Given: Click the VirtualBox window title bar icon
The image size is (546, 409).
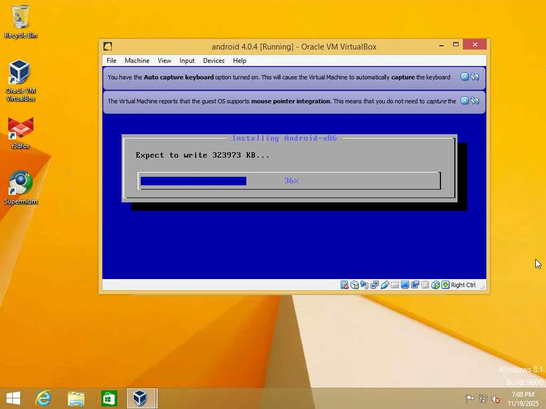Looking at the screenshot, I should (108, 47).
